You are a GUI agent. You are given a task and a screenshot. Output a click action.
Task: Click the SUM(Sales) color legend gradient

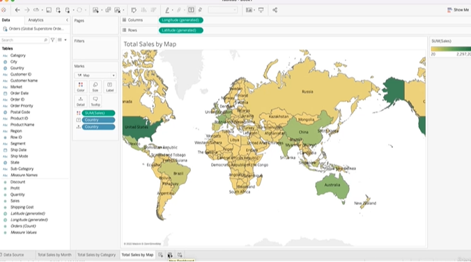451,49
